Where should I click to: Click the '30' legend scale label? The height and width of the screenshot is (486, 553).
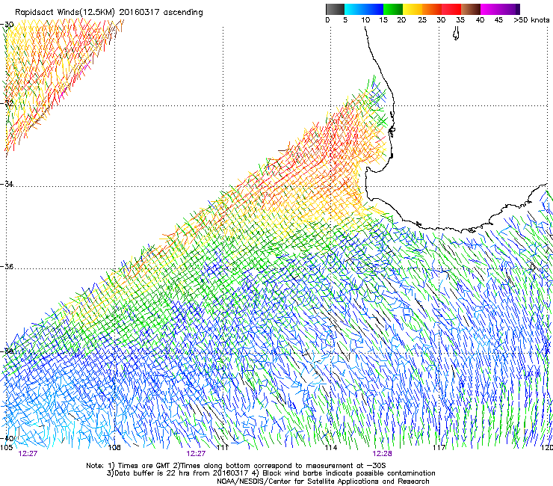[441, 20]
